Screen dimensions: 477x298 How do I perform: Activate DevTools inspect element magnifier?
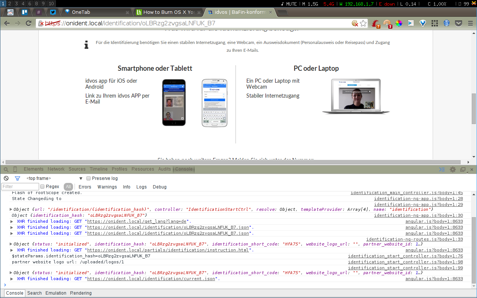click(6, 169)
